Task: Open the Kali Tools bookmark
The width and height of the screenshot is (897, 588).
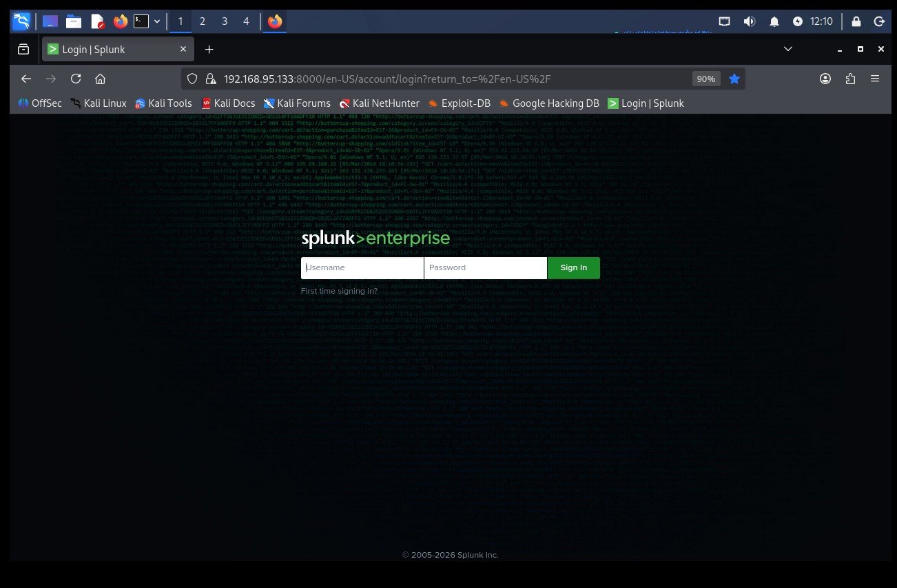Action: pos(163,103)
